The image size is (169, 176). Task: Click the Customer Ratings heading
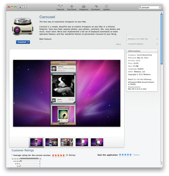tap(23, 150)
